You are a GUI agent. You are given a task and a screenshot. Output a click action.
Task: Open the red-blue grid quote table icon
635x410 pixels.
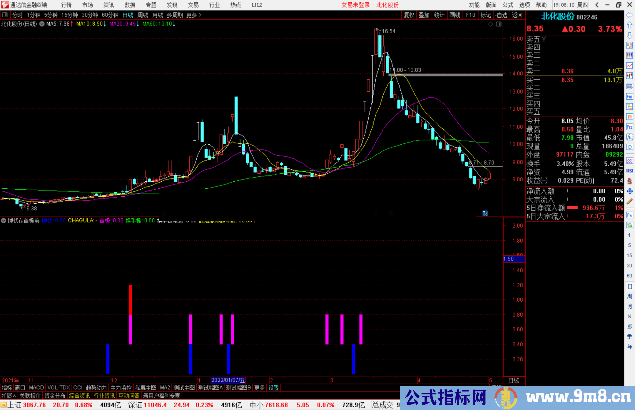629,56
